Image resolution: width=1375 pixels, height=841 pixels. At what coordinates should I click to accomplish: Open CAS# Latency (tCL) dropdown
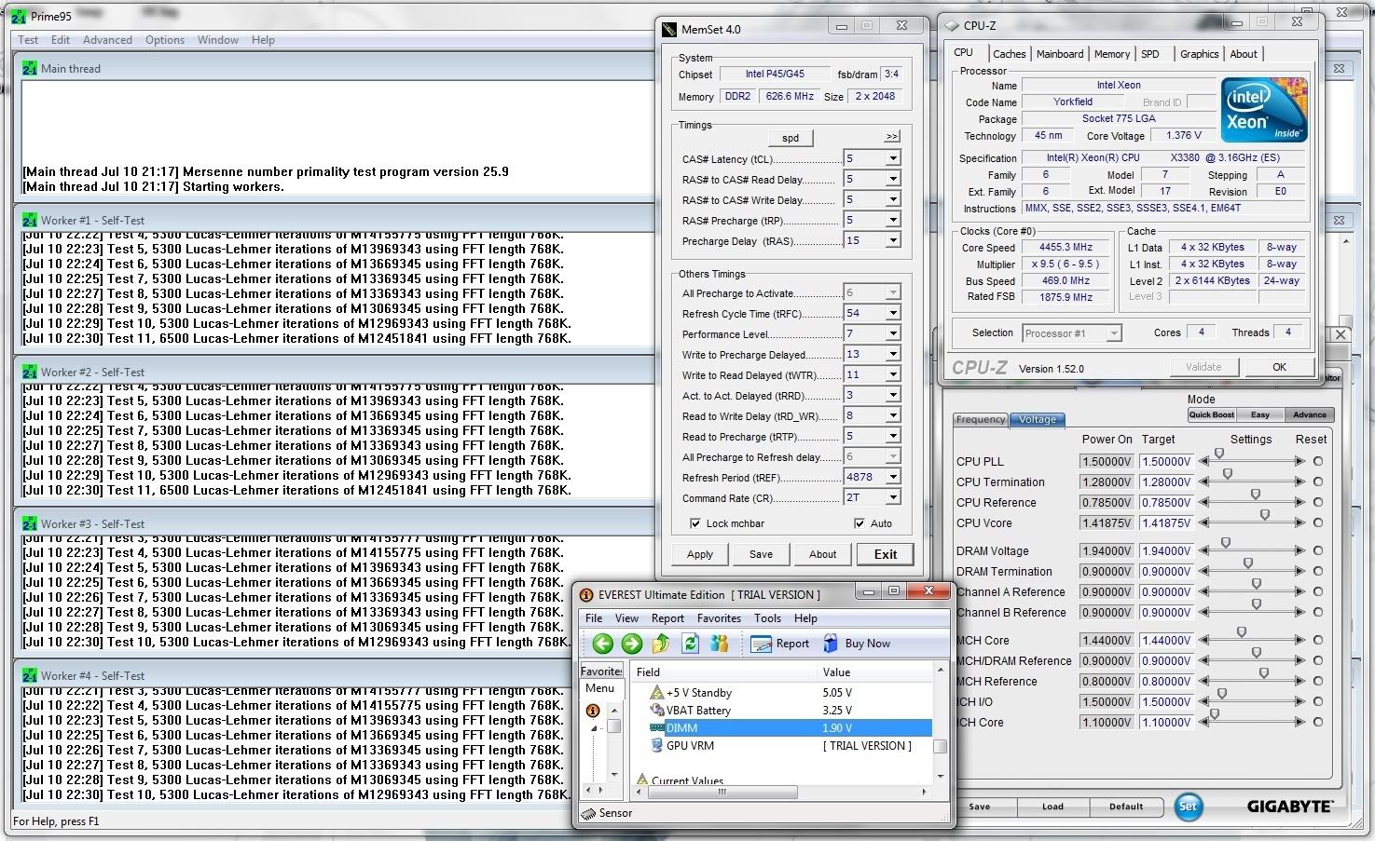coord(893,158)
